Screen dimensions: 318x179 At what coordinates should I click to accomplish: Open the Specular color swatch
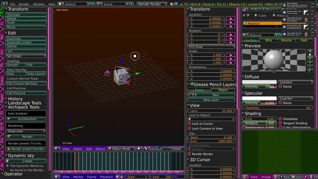tap(259, 98)
